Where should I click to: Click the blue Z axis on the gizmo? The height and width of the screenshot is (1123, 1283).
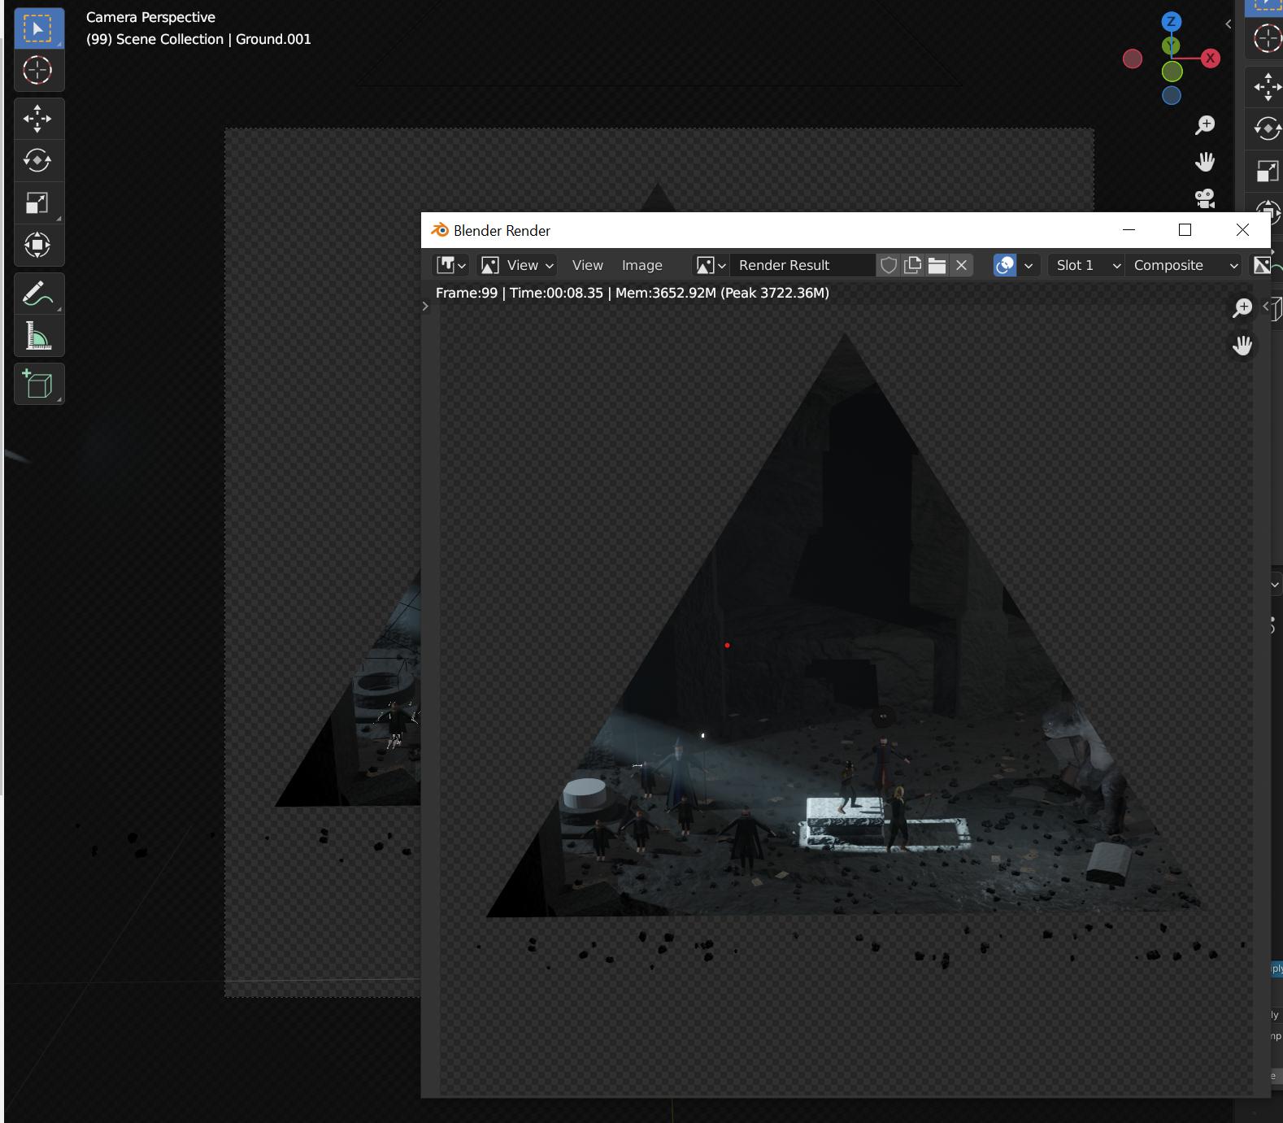coord(1172,22)
